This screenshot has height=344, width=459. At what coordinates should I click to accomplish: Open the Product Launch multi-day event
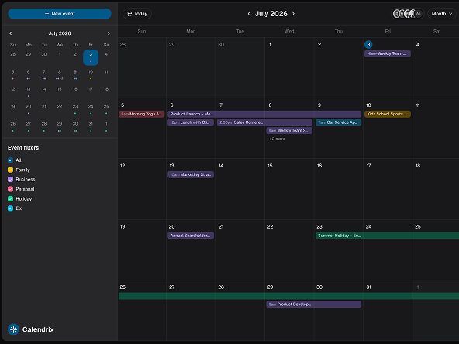264,114
